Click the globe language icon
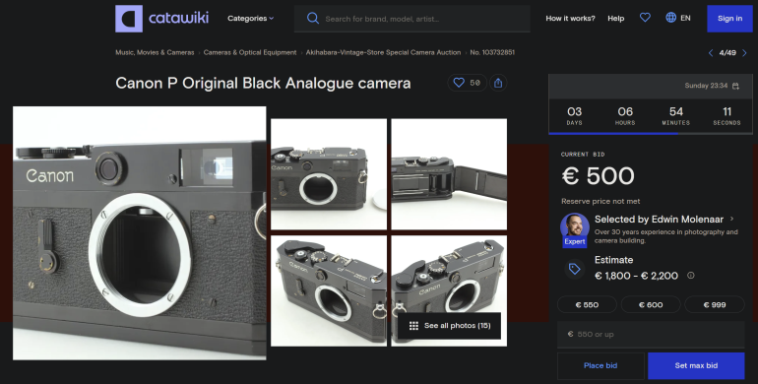 pos(670,18)
